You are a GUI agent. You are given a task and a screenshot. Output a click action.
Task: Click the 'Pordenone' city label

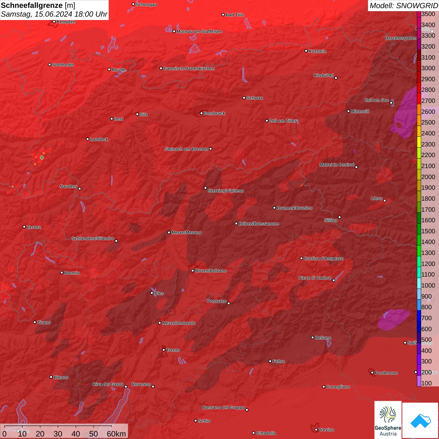coord(386,373)
